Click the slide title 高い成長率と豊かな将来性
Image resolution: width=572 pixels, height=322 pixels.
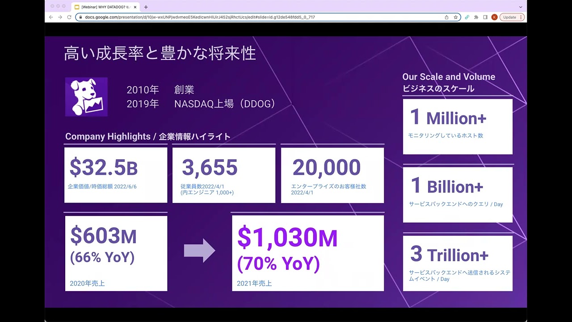tap(160, 53)
